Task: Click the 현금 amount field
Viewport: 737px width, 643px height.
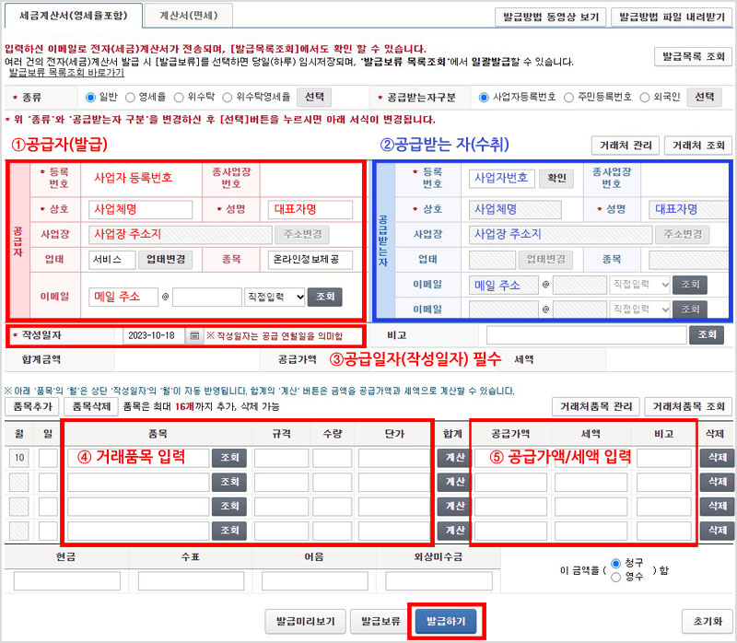Action: click(67, 581)
